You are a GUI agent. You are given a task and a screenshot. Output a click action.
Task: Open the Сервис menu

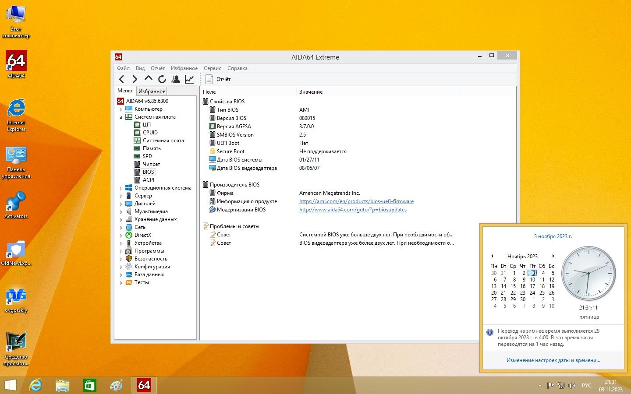[x=213, y=68]
